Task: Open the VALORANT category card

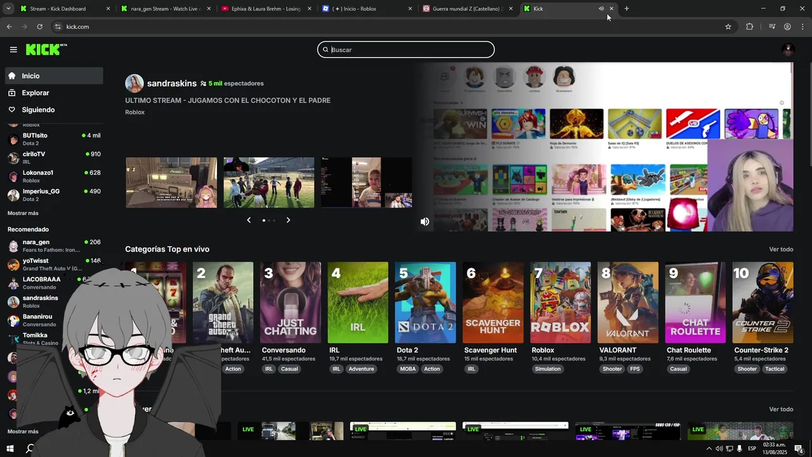Action: tap(628, 303)
